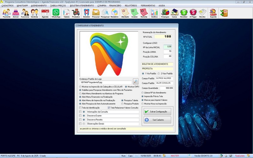Image resolution: width=253 pixels, height=158 pixels.
Task: Open the Cadastros menu
Action: point(8,6)
